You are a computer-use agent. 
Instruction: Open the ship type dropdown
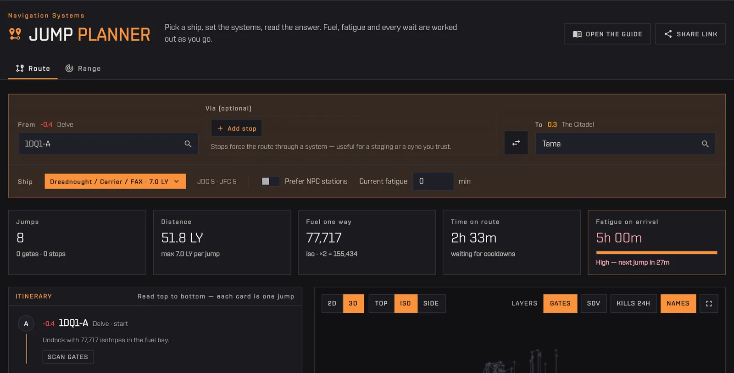point(115,181)
